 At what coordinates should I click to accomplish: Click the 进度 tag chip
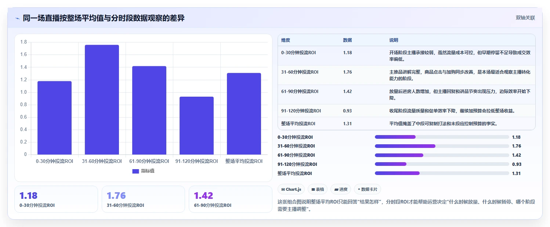point(341,189)
